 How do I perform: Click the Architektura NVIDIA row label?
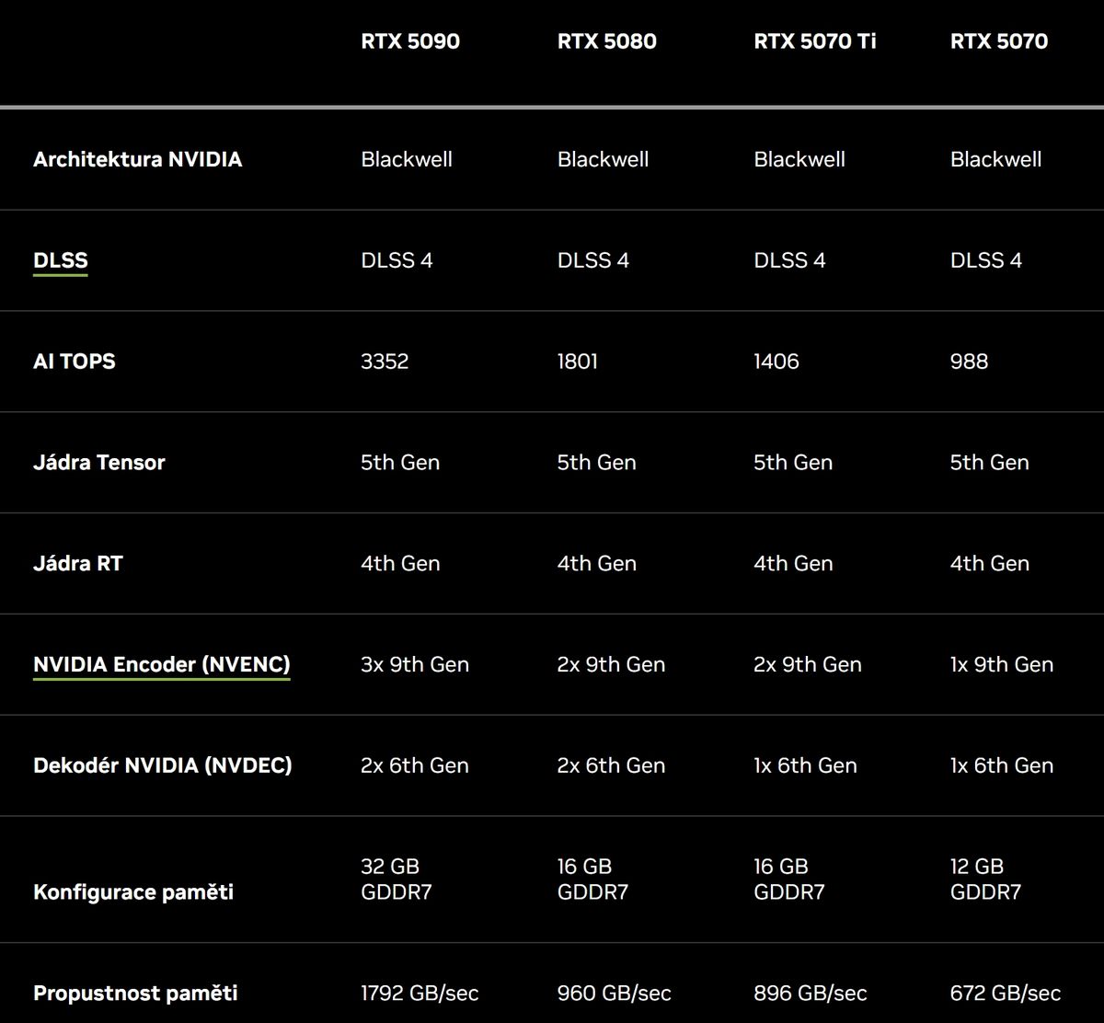138,159
